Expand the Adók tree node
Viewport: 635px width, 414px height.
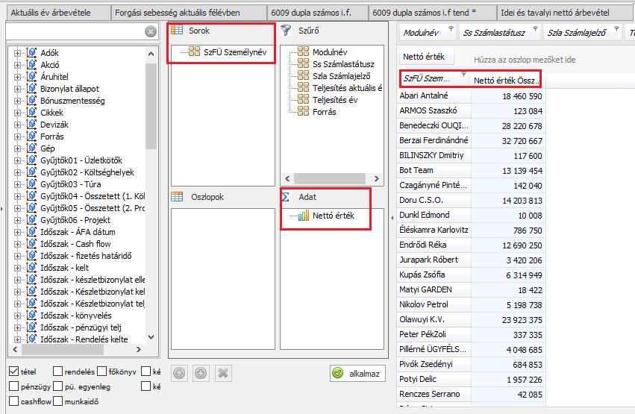[x=18, y=53]
